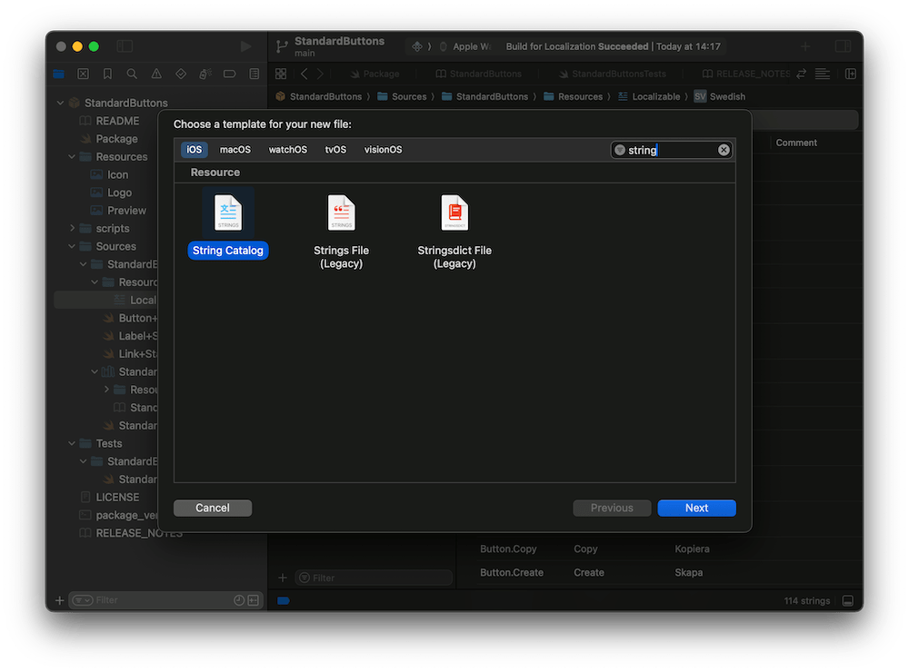Clear the template search field text
The image size is (909, 672).
[x=724, y=150]
